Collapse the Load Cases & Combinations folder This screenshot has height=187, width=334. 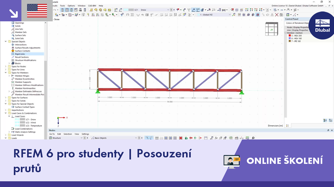[x=6, y=113]
